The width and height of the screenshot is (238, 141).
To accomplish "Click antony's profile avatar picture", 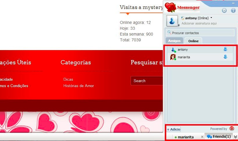I will pos(172,21).
